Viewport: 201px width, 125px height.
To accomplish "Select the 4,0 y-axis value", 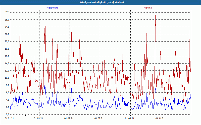I will pyautogui.click(x=8, y=100).
